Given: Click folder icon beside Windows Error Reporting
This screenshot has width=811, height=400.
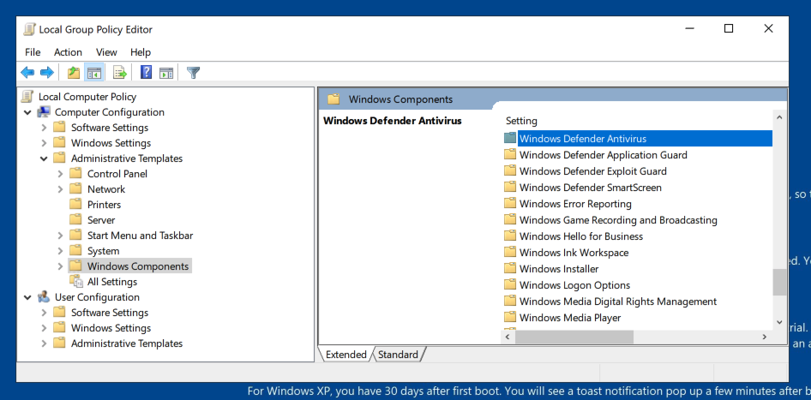Looking at the screenshot, I should (510, 203).
